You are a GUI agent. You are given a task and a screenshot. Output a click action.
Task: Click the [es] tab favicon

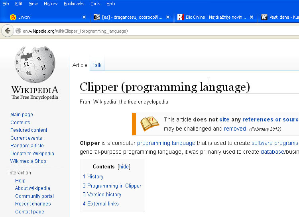click(97, 17)
